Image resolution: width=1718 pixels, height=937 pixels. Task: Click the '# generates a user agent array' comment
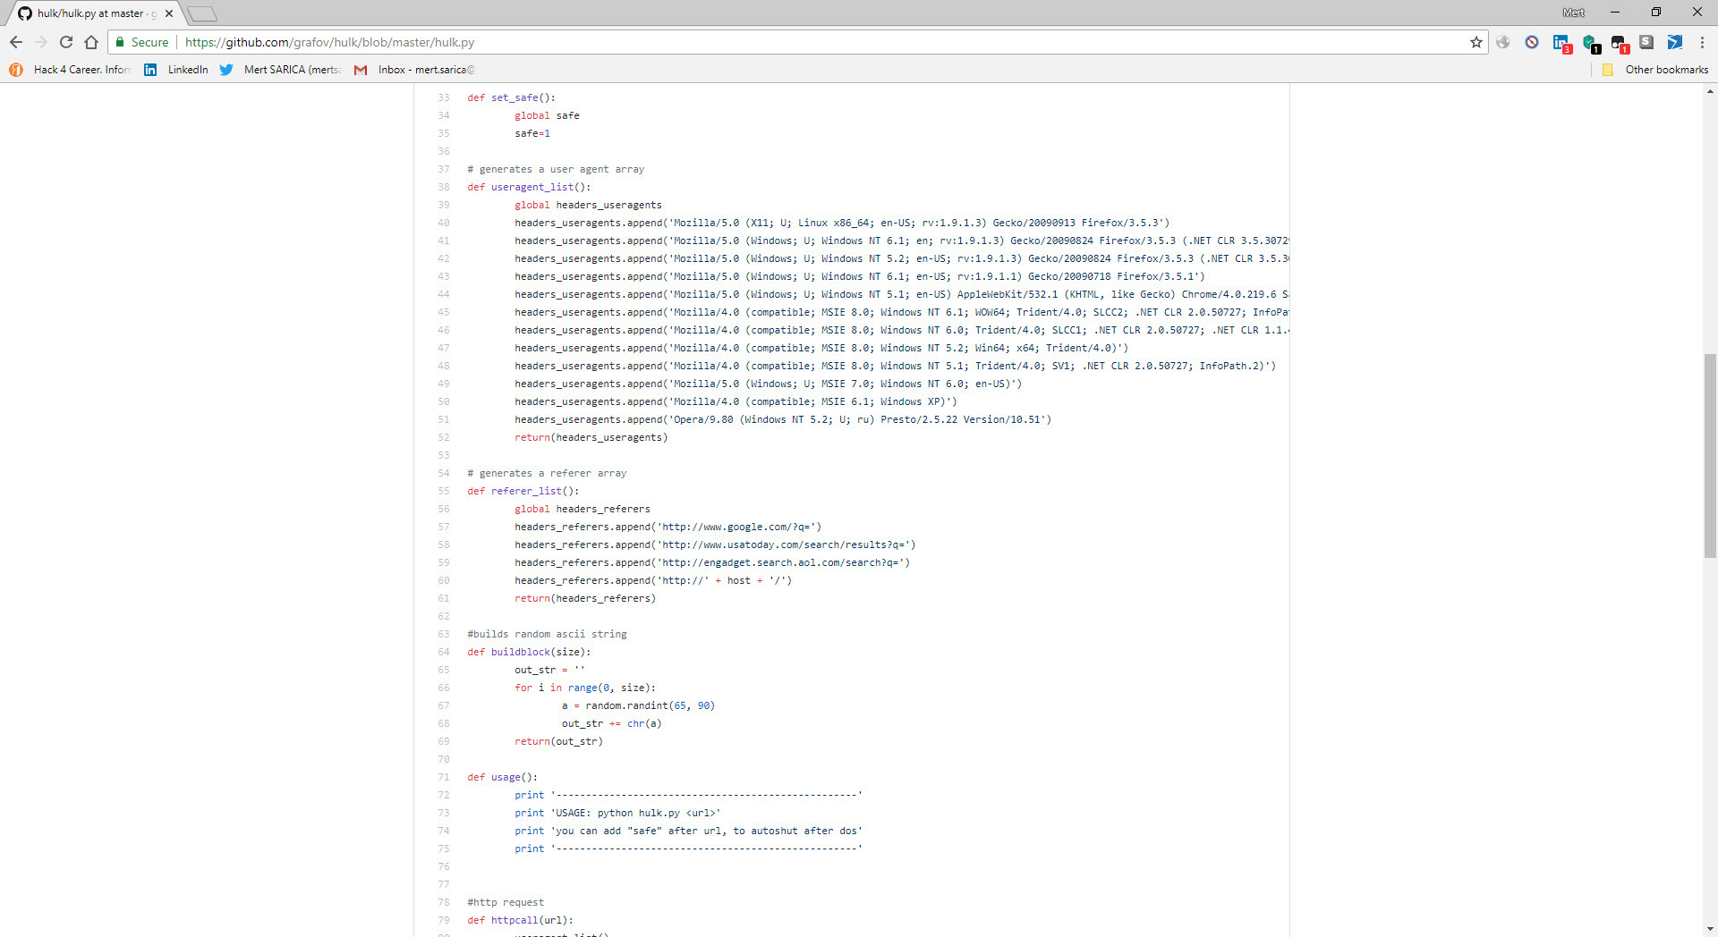tap(556, 169)
